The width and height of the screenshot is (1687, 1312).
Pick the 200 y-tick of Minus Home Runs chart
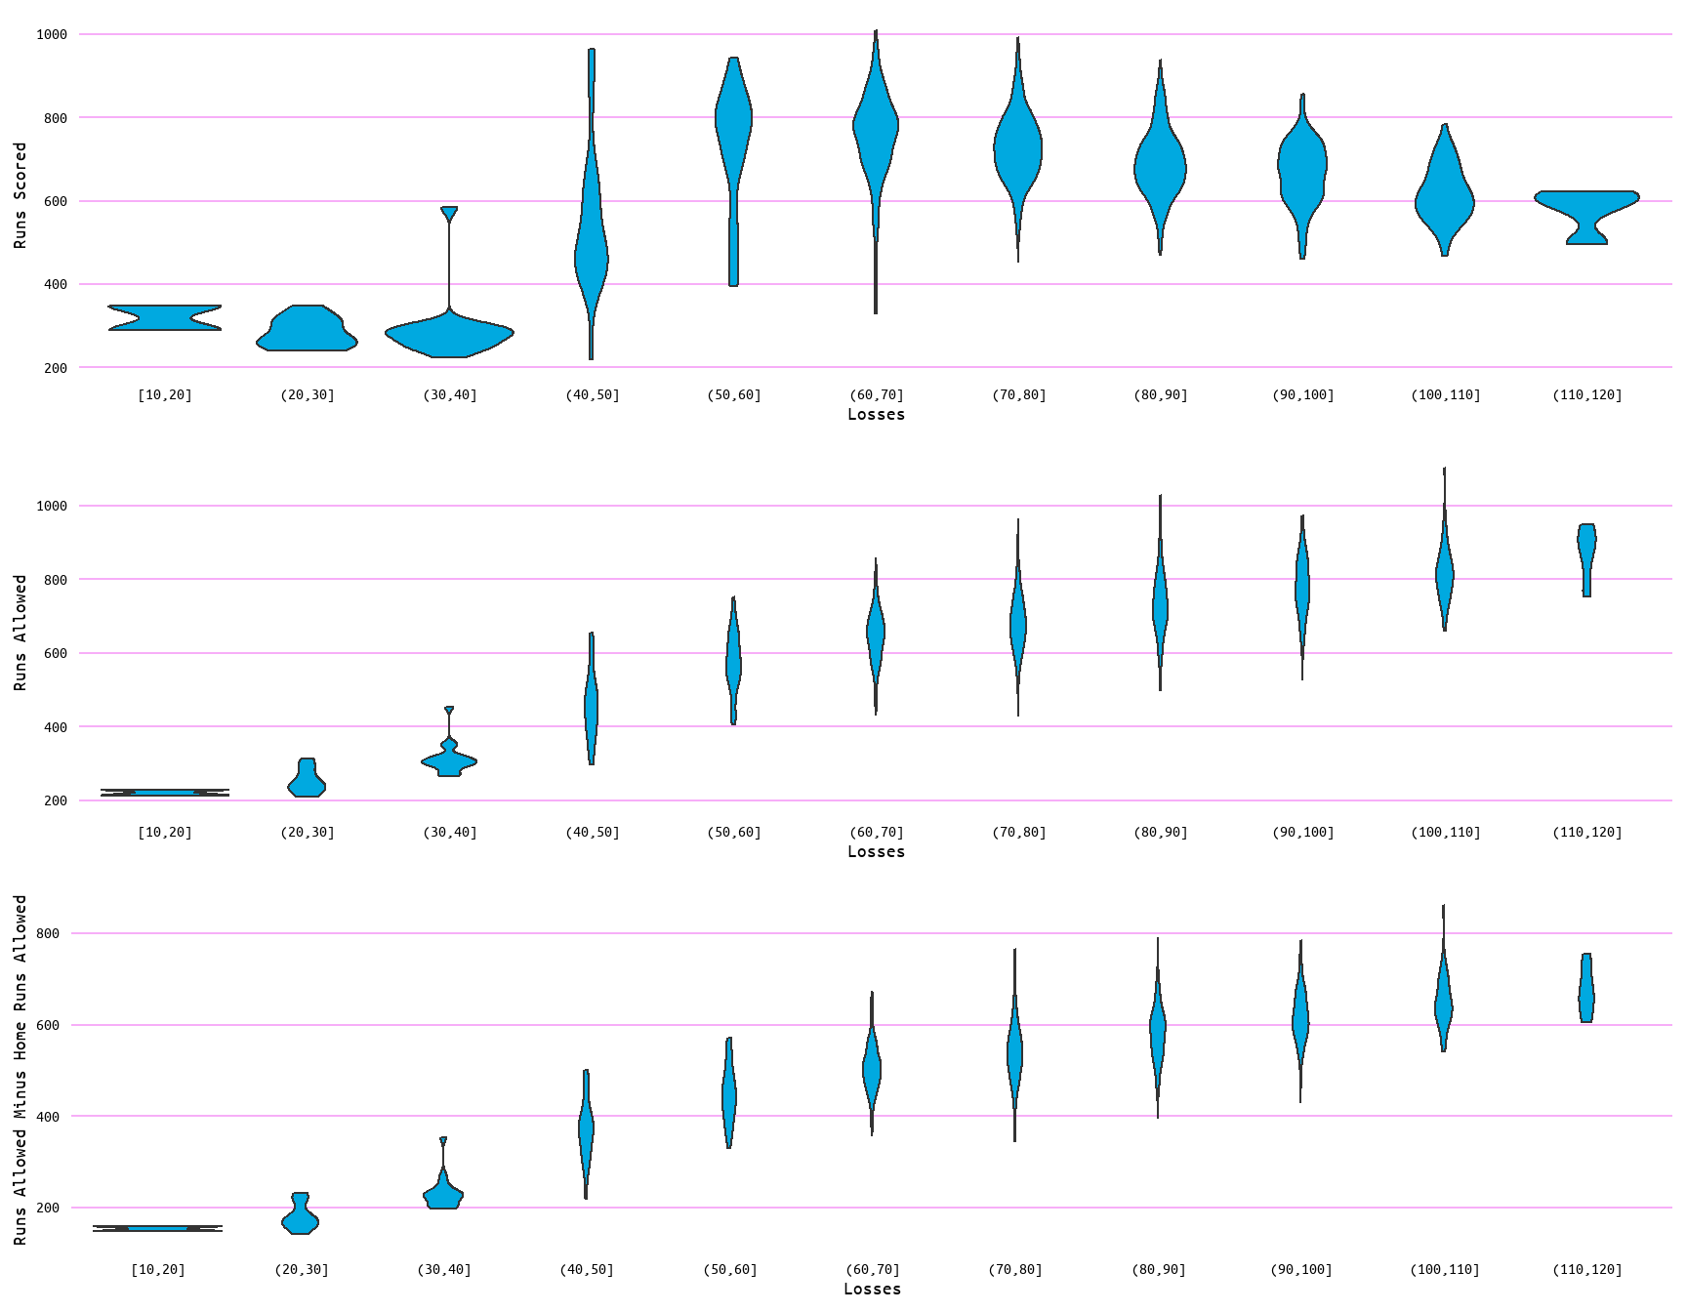(48, 1208)
